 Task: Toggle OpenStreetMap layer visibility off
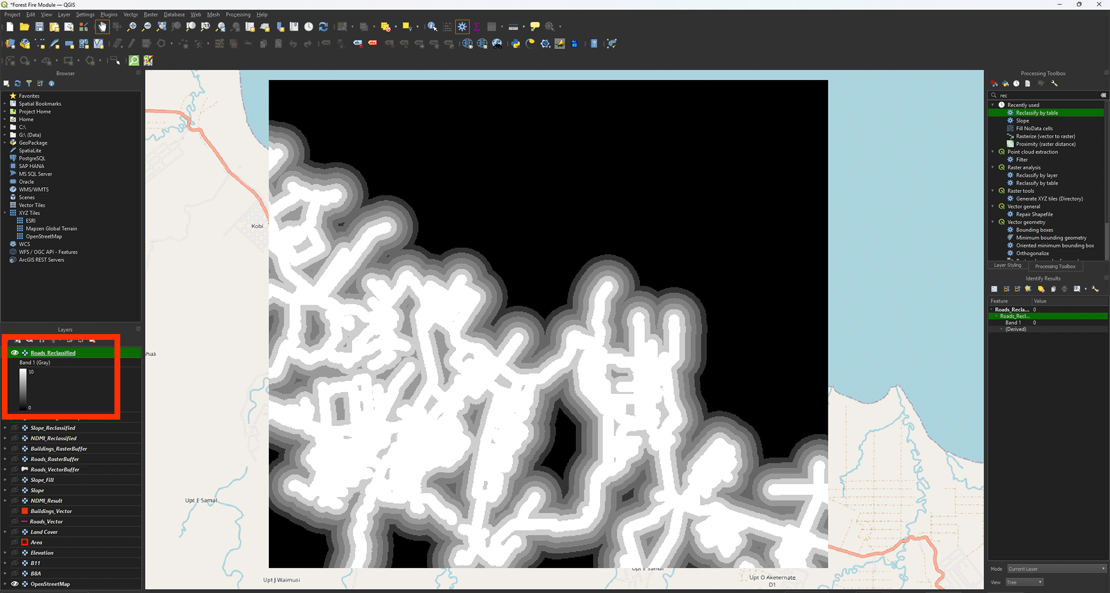pyautogui.click(x=15, y=584)
